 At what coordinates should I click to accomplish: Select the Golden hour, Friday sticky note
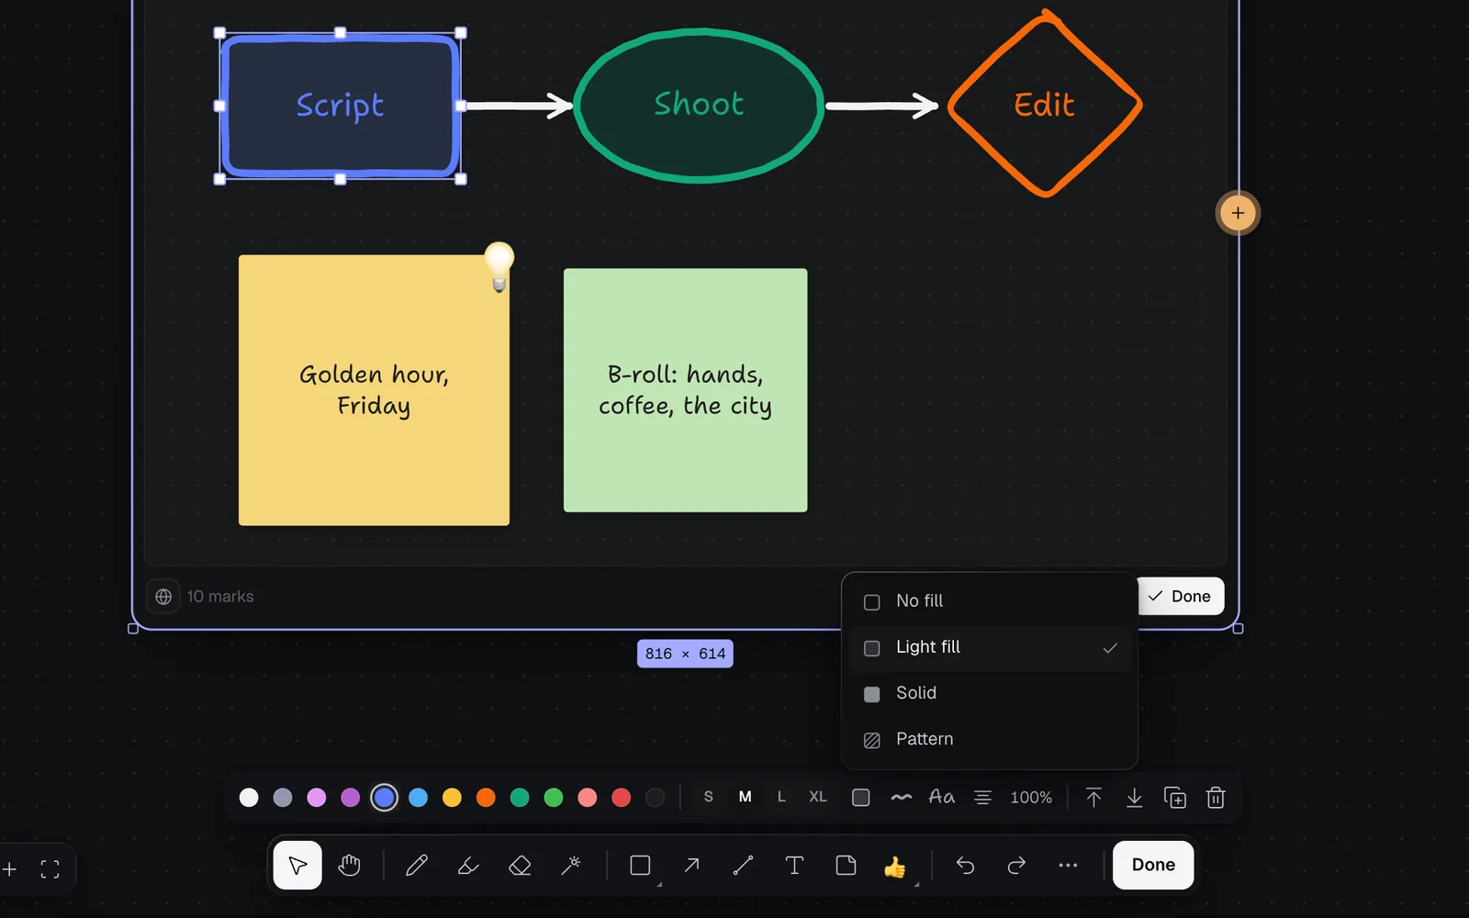pos(374,390)
